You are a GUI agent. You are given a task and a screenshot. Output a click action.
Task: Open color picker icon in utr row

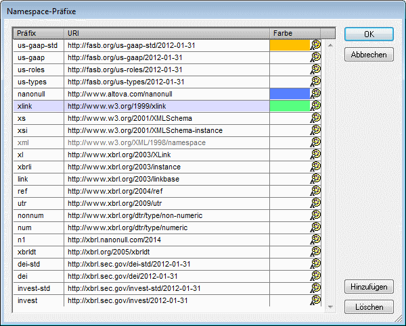(x=315, y=203)
